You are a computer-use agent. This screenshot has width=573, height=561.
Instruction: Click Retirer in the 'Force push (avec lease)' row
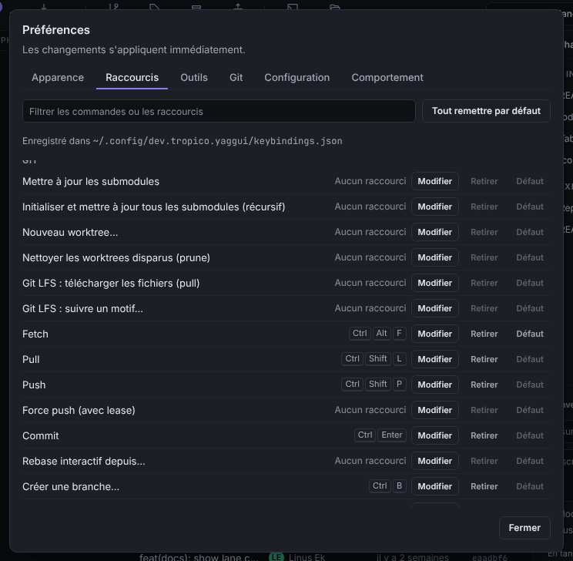coord(484,410)
